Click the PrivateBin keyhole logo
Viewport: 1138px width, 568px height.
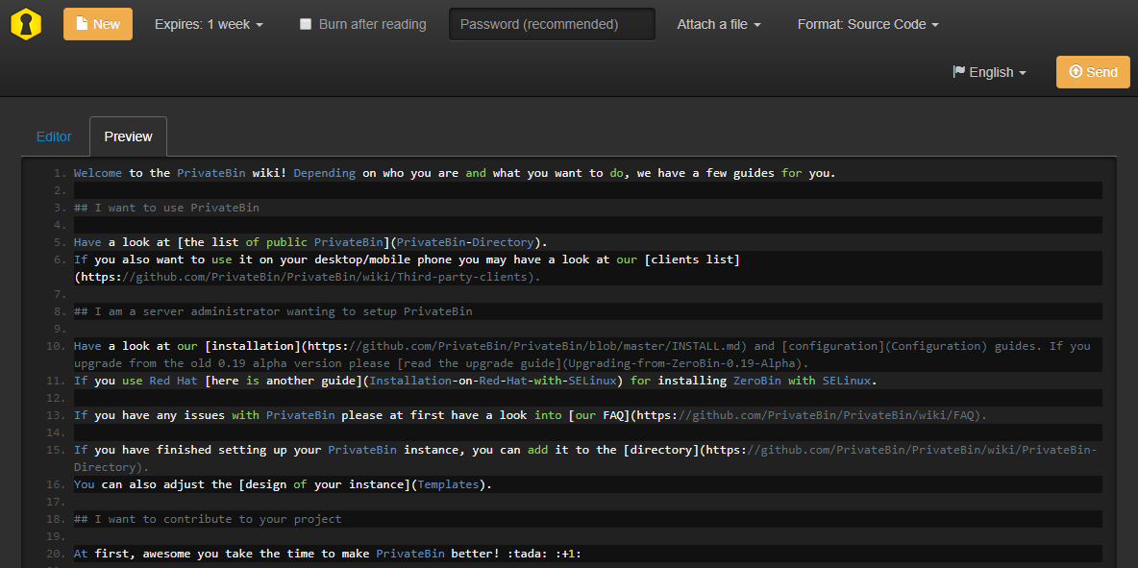coord(25,23)
